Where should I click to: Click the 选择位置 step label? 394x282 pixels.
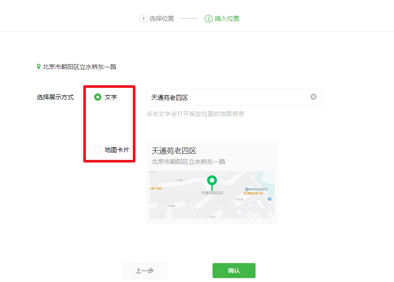click(x=162, y=19)
